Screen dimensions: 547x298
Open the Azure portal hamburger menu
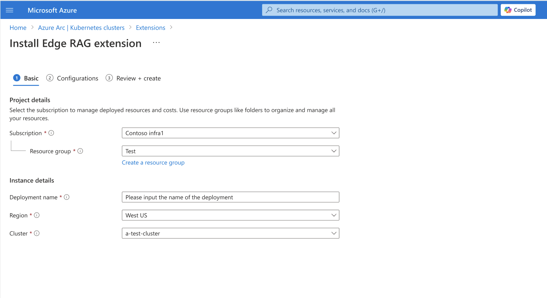click(x=10, y=10)
